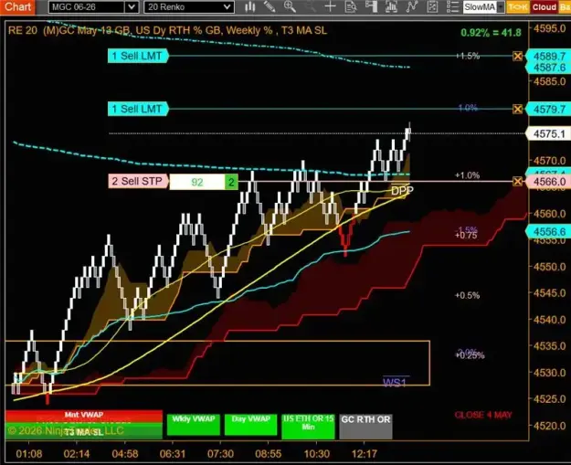Open the Strategies line-graph icon

412,6
